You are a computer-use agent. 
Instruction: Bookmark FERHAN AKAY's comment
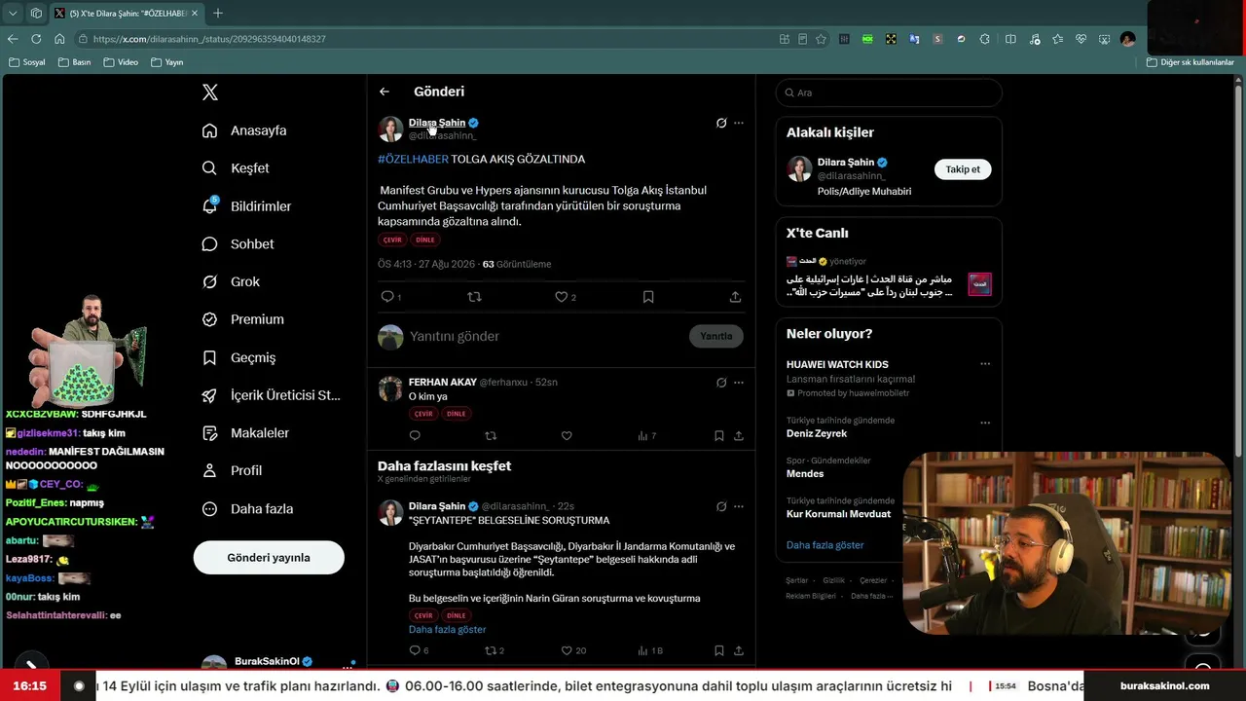click(x=719, y=436)
